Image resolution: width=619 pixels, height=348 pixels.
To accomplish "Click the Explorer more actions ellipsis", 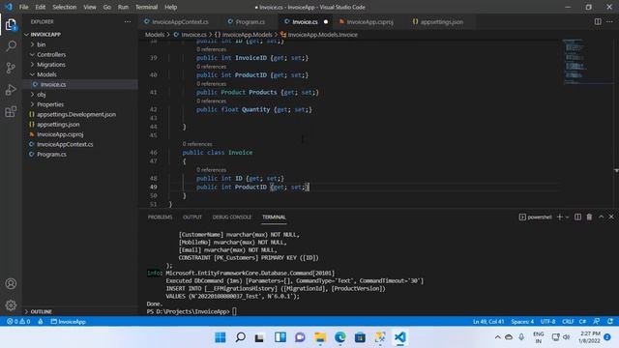I will pyautogui.click(x=127, y=21).
